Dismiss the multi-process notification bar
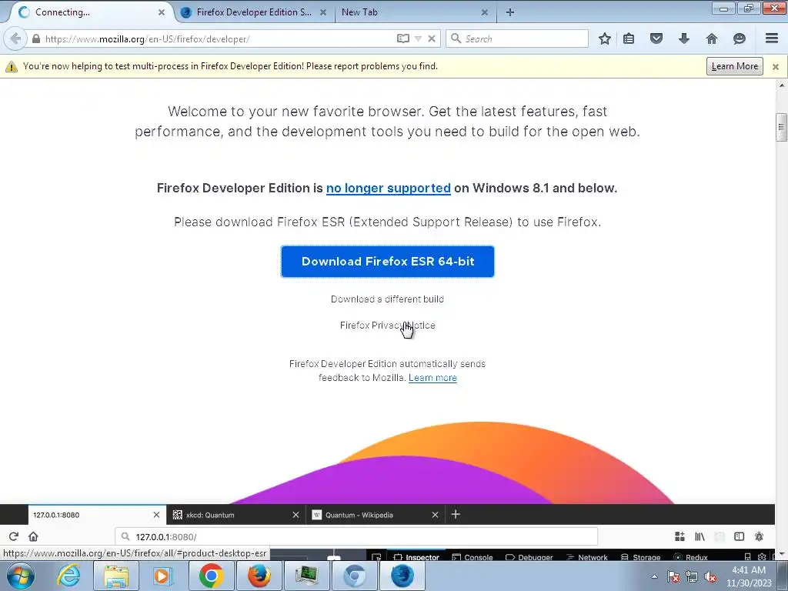The image size is (788, 591). tap(776, 66)
